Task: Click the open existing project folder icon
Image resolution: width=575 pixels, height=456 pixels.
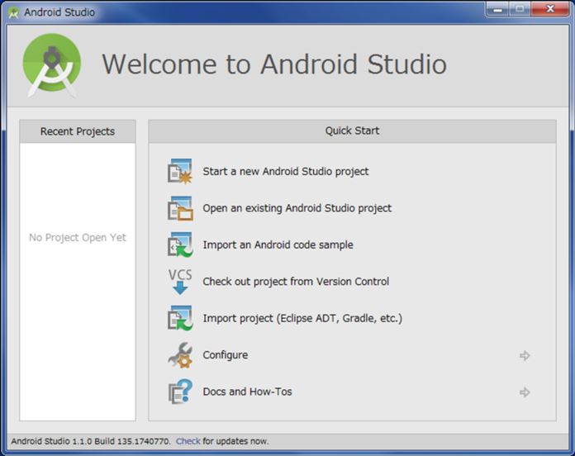Action: pos(180,208)
